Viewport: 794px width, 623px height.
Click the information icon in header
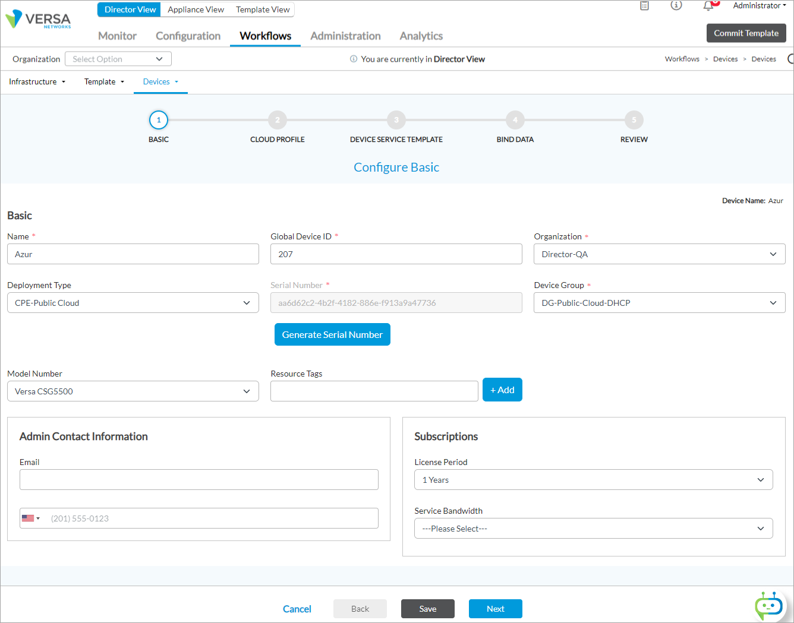(676, 6)
